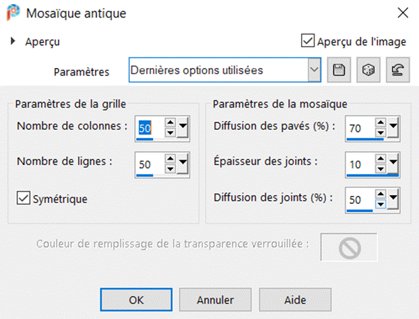Increase the Nombre de colonnes value
Image resolution: width=419 pixels, height=319 pixels.
170,123
